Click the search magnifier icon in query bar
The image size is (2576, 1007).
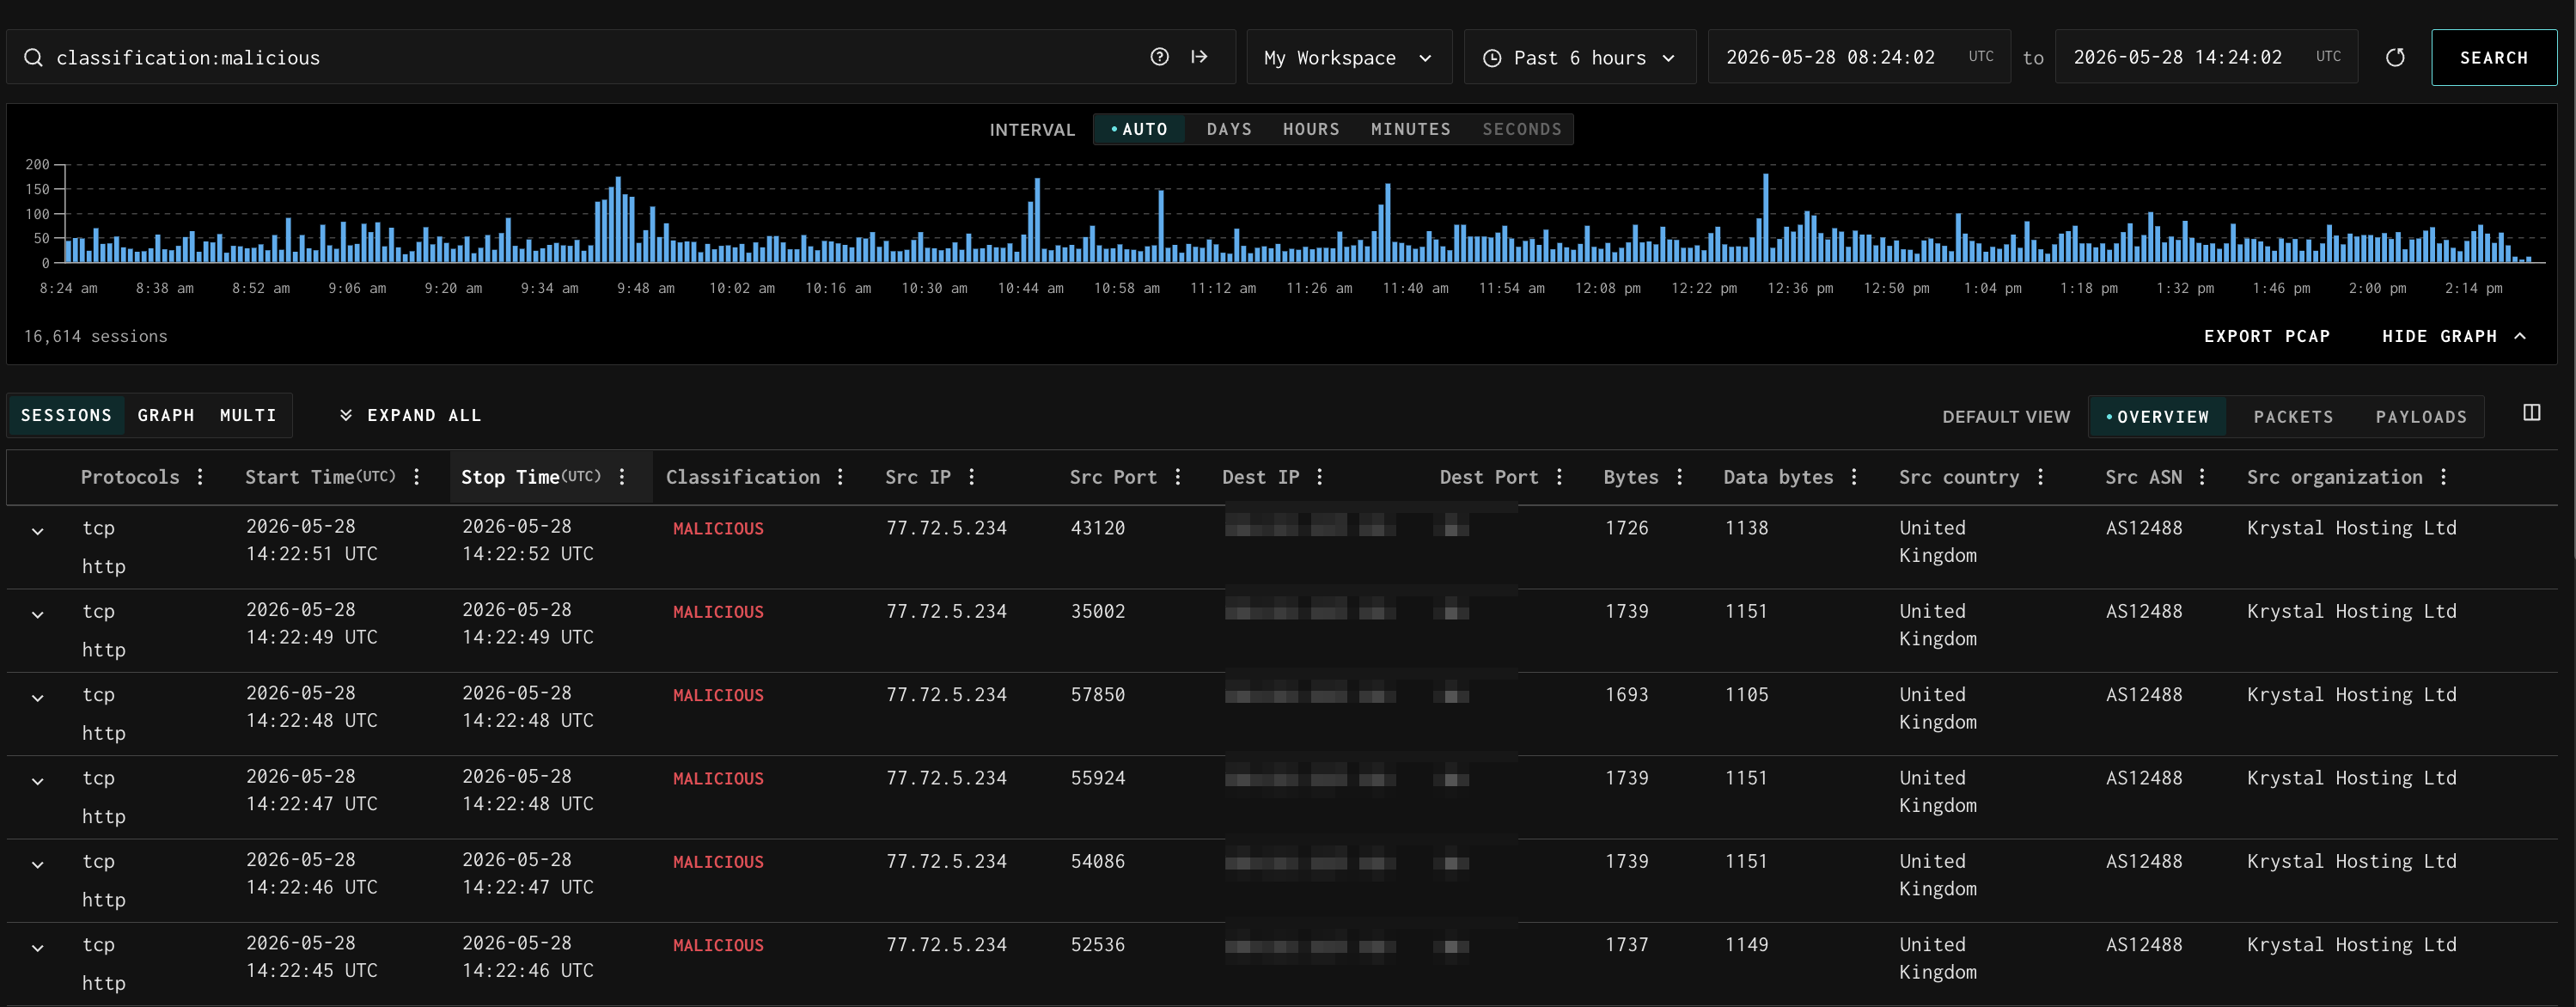point(33,58)
